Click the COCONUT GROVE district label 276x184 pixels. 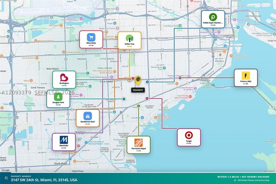(x=150, y=107)
